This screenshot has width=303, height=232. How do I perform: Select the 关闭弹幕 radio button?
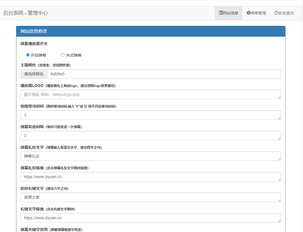pos(63,55)
